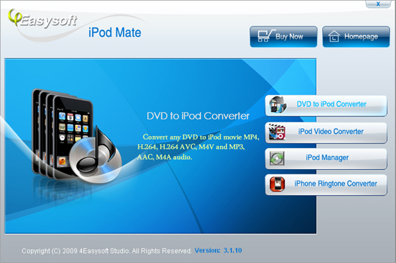Click the red iPhone Ringtone Converter icon

coord(277,184)
